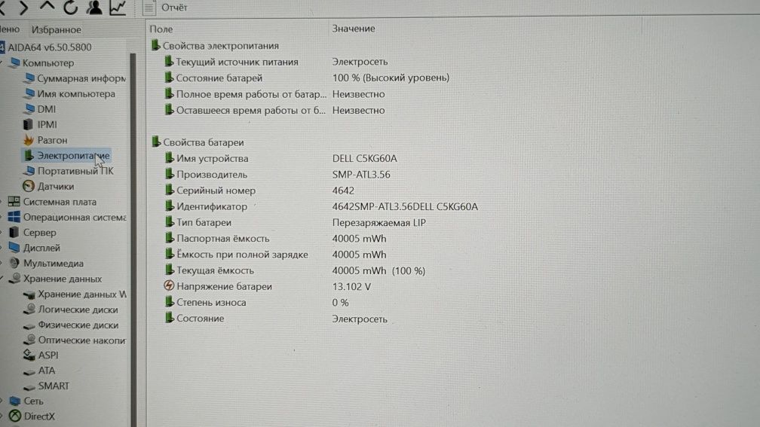Open the Избранное tab
Screen dimensions: 760x427
tap(57, 29)
